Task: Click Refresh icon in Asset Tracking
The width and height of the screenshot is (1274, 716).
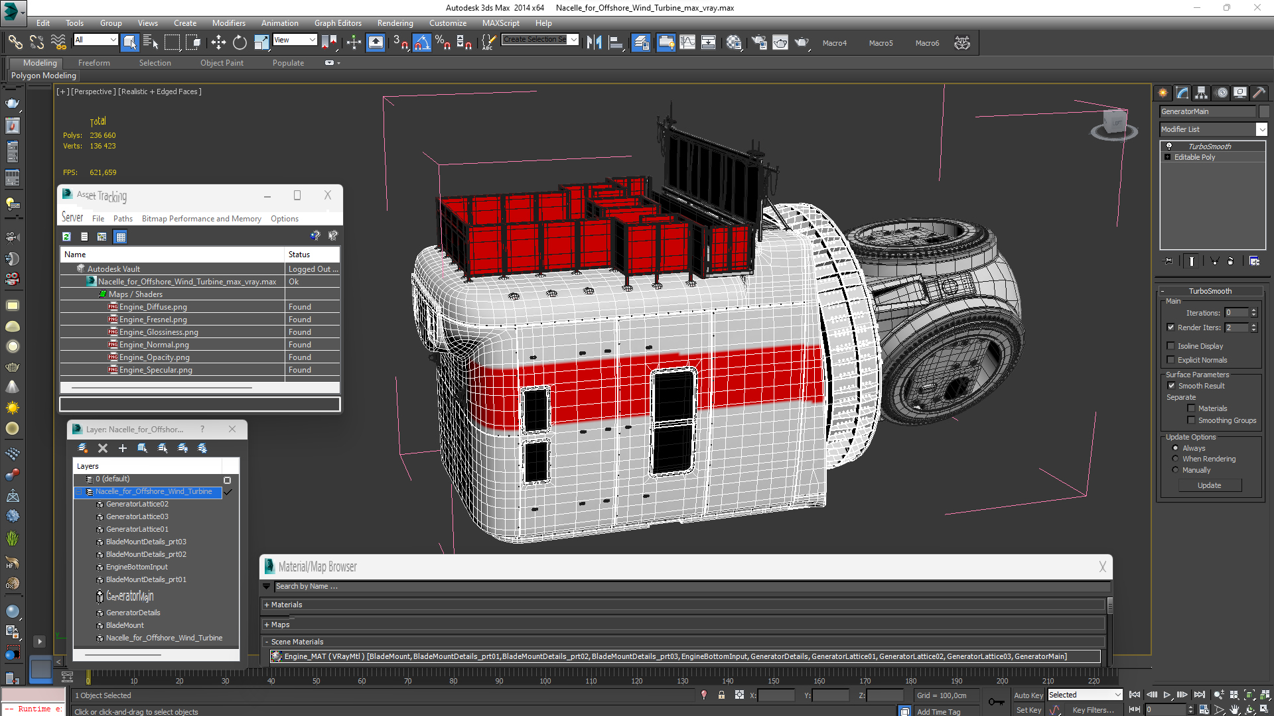Action: tap(66, 237)
